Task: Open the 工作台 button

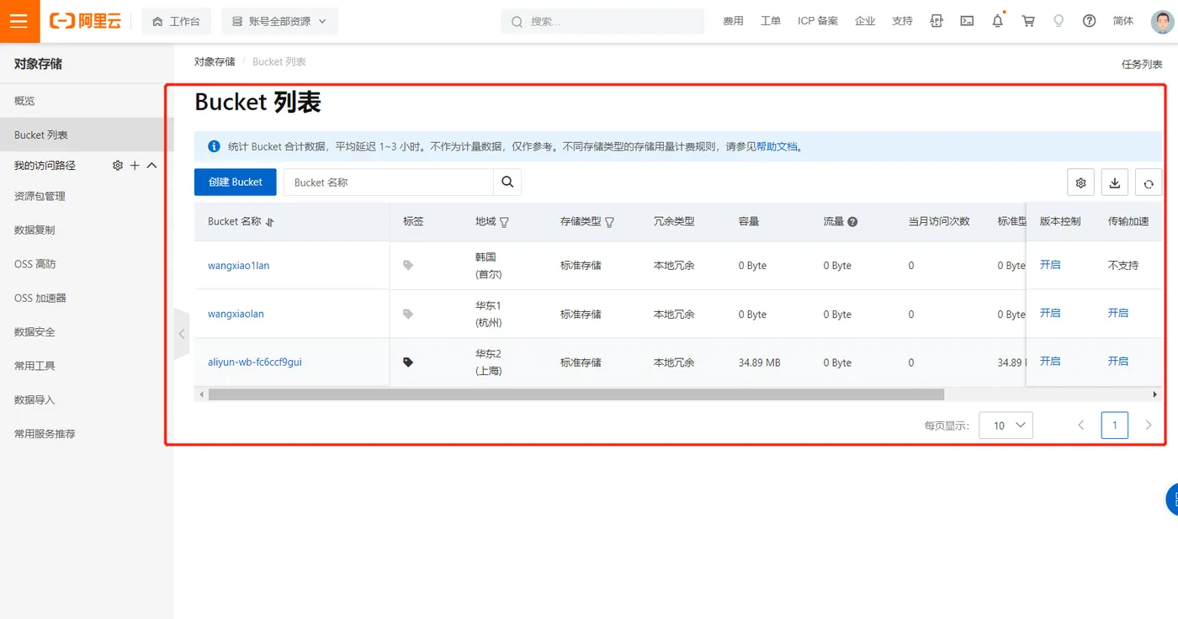Action: point(176,21)
